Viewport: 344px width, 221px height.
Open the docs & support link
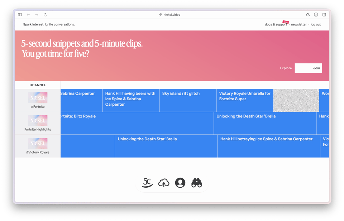coord(276,24)
